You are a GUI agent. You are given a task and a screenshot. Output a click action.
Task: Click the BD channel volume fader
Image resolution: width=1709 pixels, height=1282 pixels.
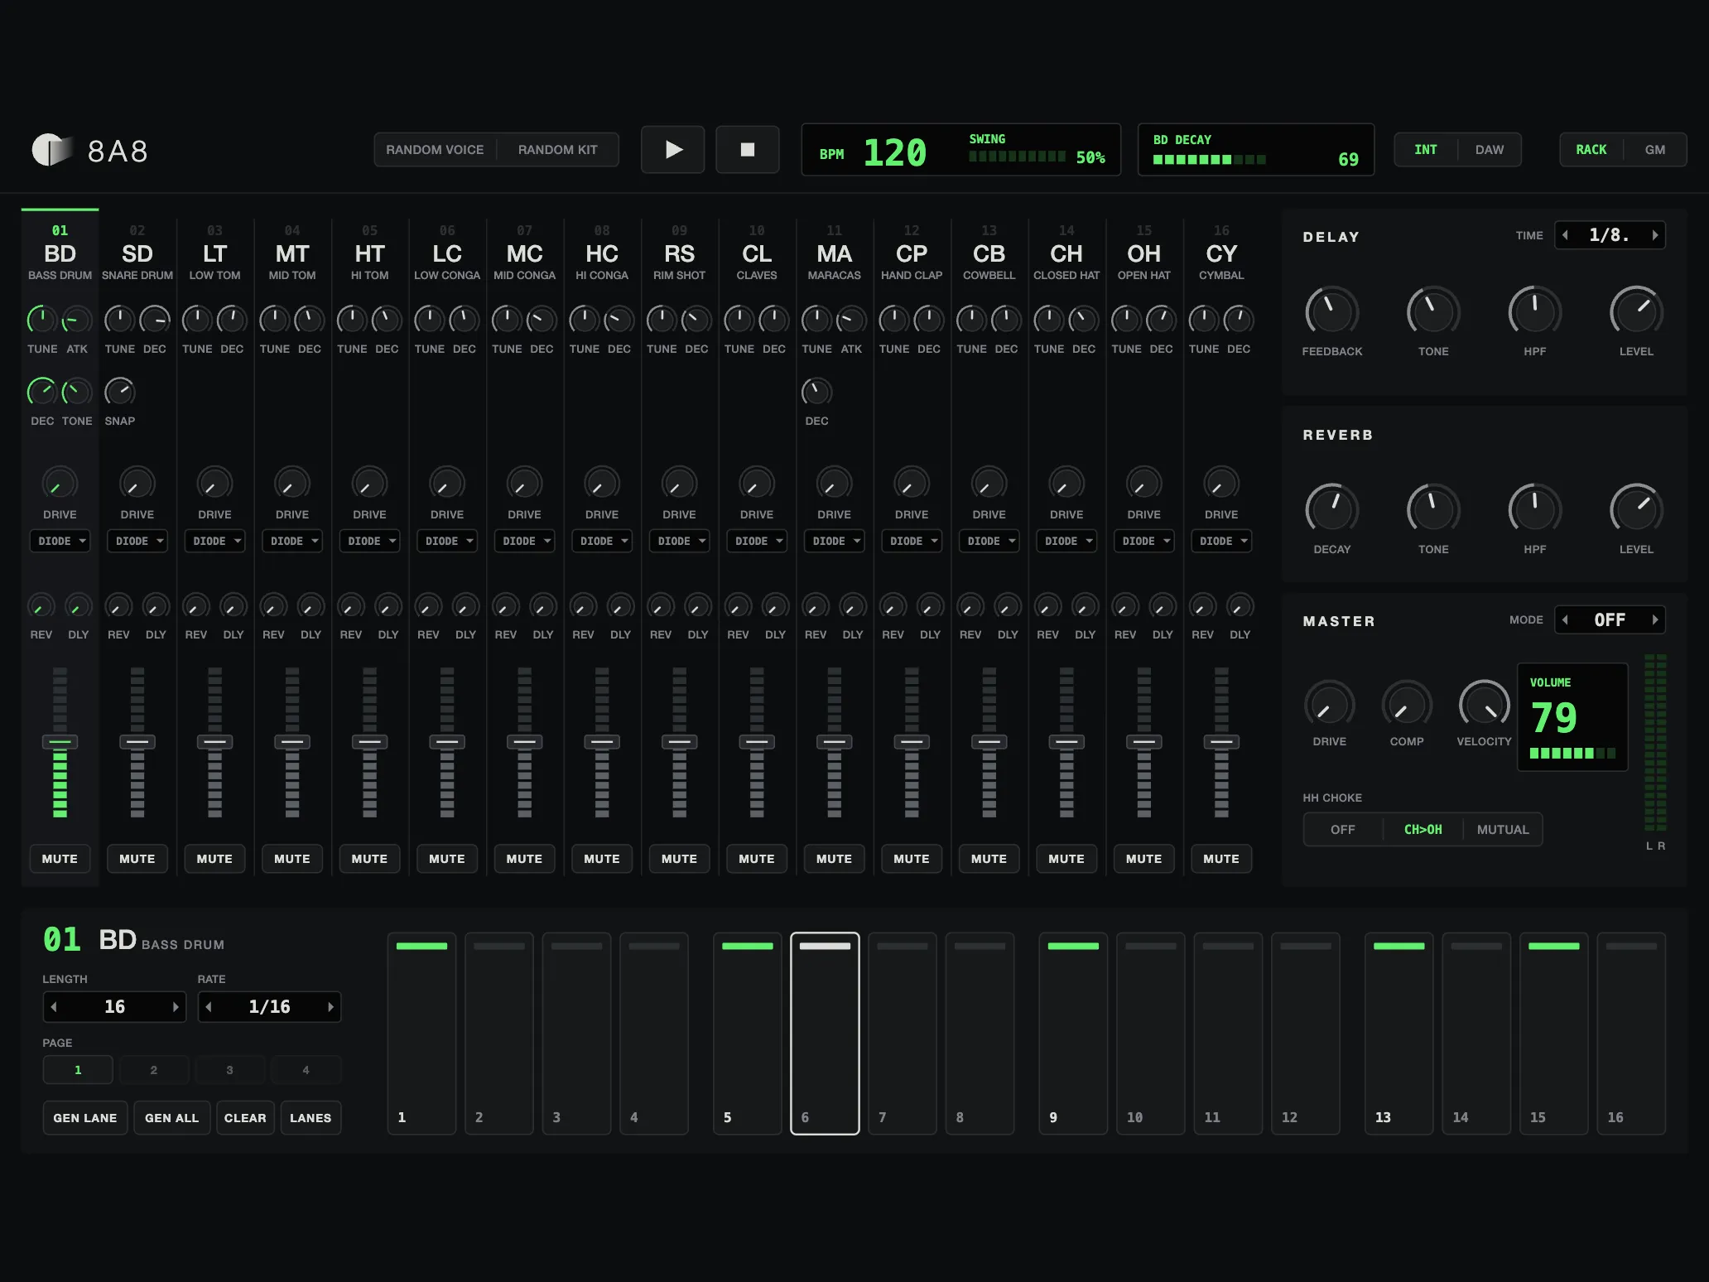60,742
